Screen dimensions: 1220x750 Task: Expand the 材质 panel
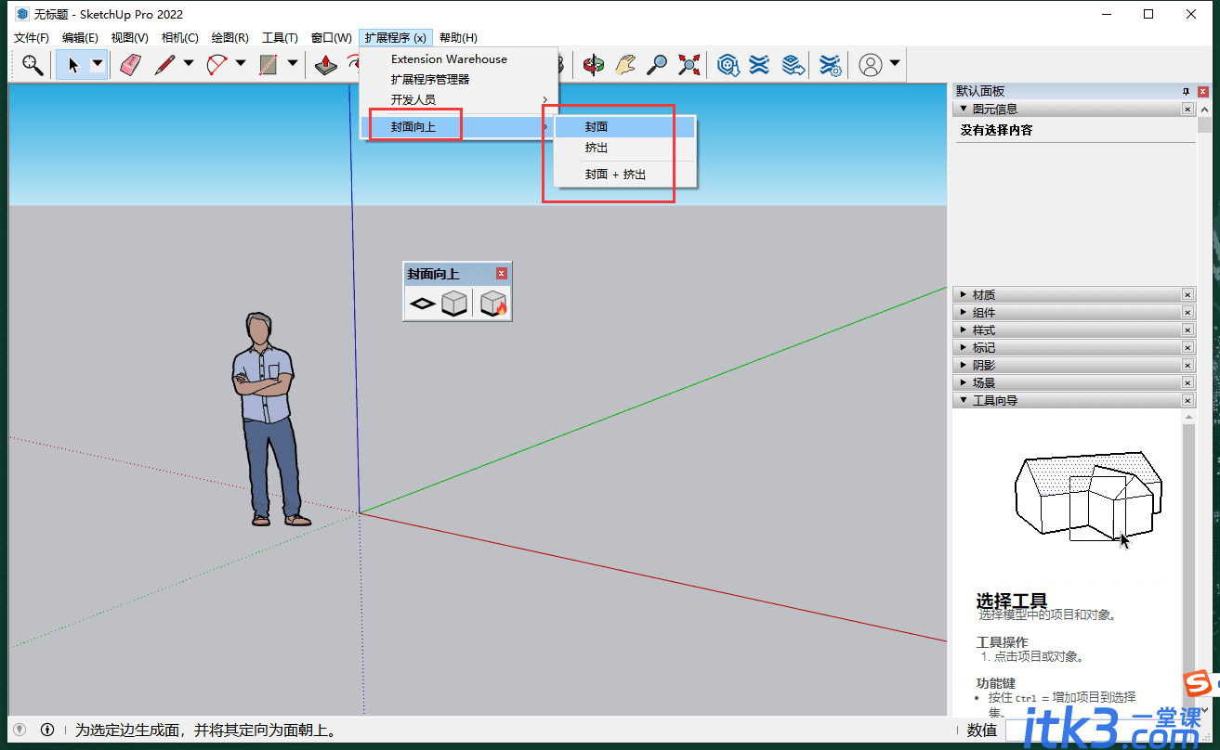tap(964, 294)
